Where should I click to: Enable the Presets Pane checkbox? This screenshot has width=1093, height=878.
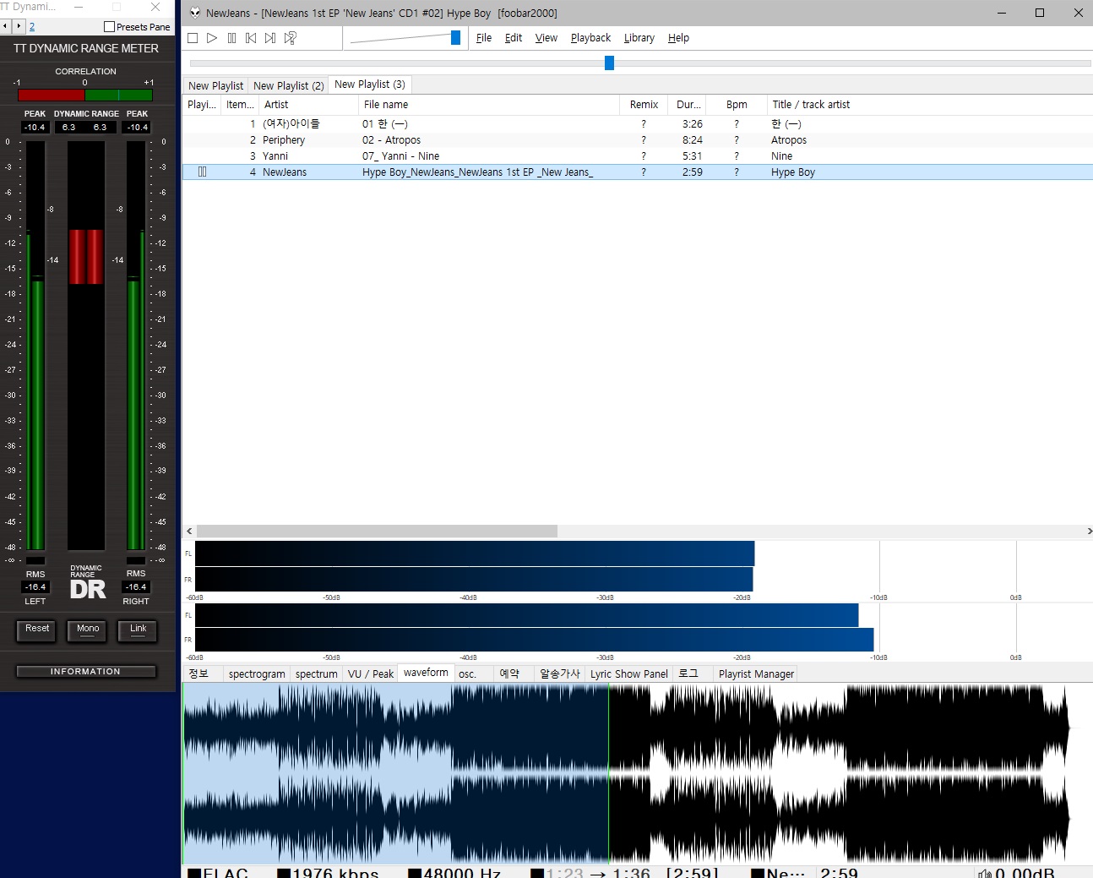click(109, 27)
